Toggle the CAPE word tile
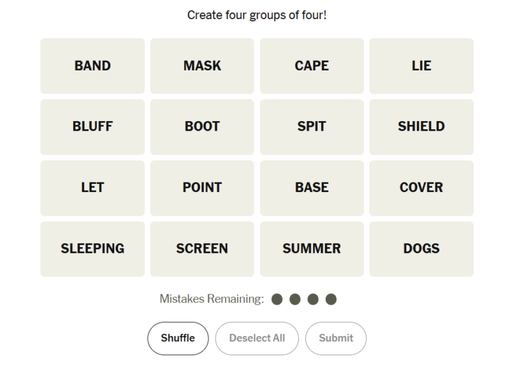 312,66
